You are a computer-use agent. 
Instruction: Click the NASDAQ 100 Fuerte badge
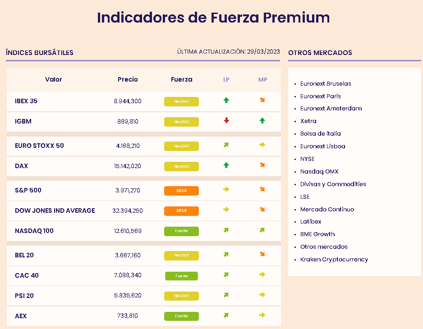[181, 231]
